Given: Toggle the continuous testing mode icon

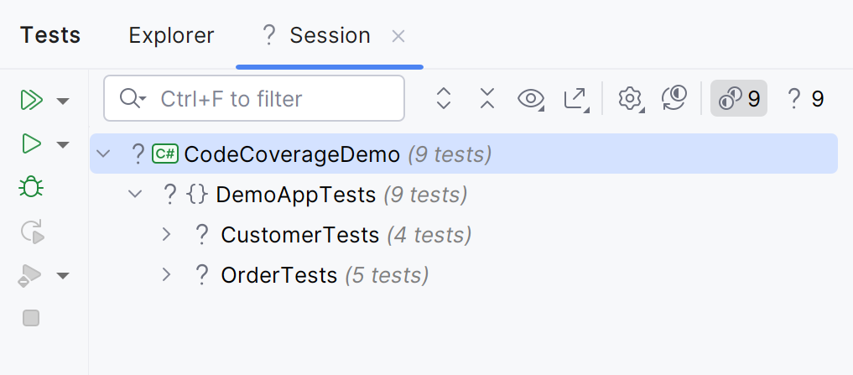Looking at the screenshot, I should pos(674,99).
